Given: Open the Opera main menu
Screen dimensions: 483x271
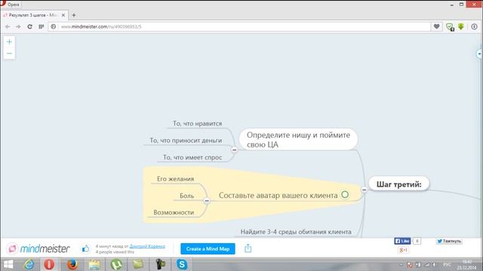Looking at the screenshot, I should click(x=10, y=5).
